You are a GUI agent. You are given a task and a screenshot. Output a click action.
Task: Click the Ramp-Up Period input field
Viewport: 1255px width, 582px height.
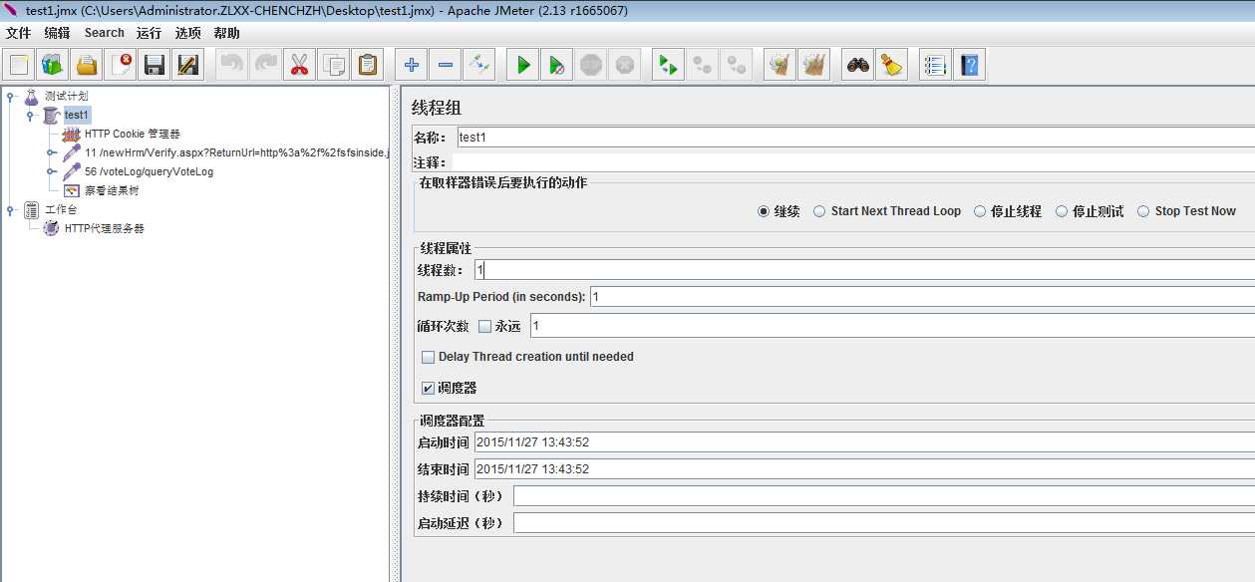(922, 296)
